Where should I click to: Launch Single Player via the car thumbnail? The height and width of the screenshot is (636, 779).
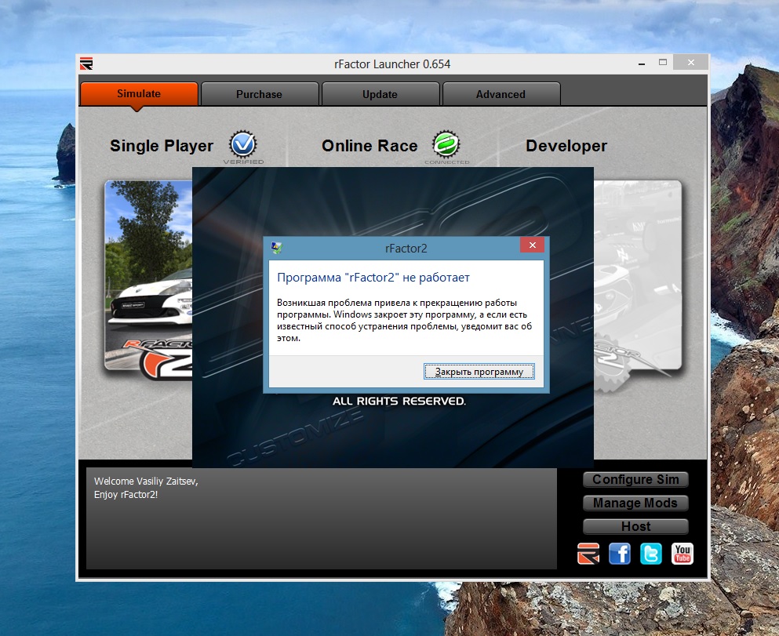pyautogui.click(x=149, y=274)
